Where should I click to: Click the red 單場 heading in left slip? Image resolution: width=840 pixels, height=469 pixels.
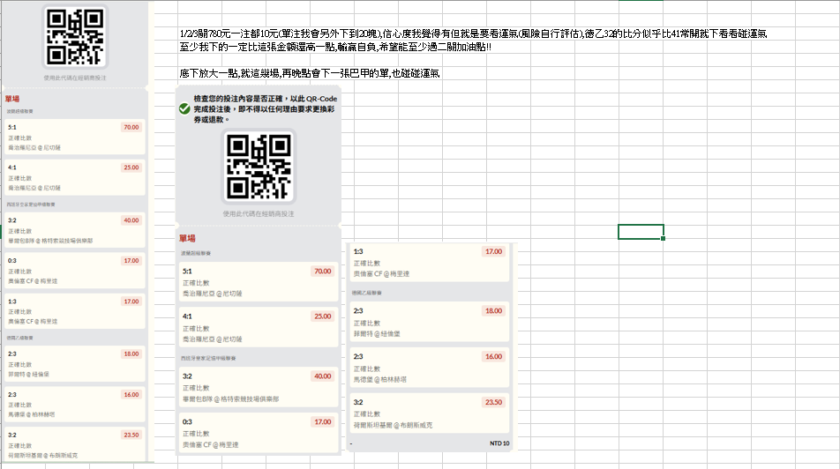(x=12, y=99)
